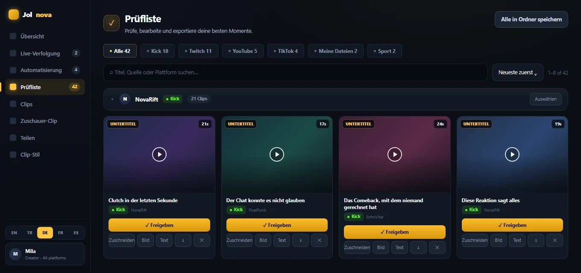Viewport: 581px width, 273px height.
Task: Click the Auswählen button
Action: (x=546, y=99)
